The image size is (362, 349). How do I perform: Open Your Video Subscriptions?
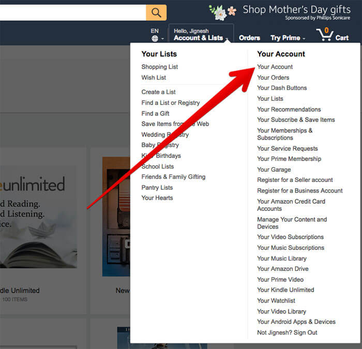290,237
